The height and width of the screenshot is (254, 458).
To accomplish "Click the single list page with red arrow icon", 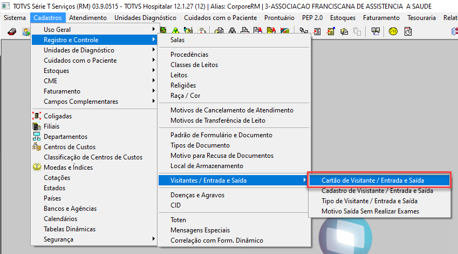I will pos(317,31).
